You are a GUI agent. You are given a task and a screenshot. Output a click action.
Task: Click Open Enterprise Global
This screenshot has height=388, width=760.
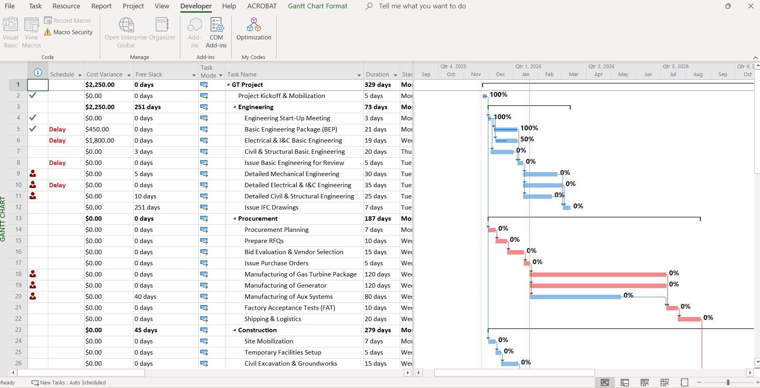coord(126,31)
